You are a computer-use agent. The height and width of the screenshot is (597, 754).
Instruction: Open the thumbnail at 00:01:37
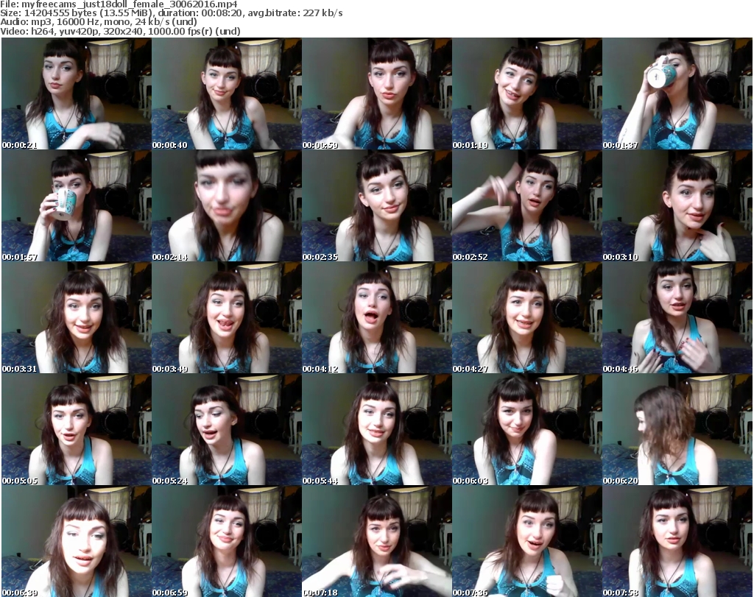click(677, 94)
